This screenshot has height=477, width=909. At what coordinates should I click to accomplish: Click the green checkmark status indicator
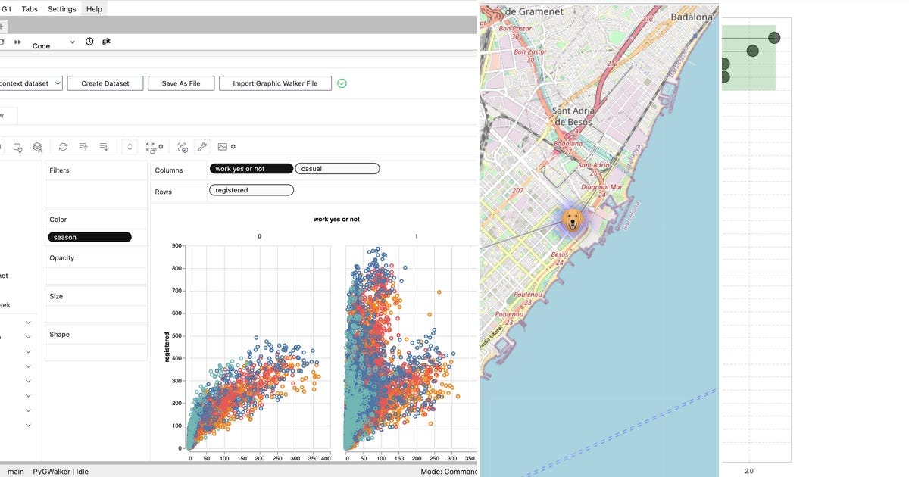(x=342, y=83)
